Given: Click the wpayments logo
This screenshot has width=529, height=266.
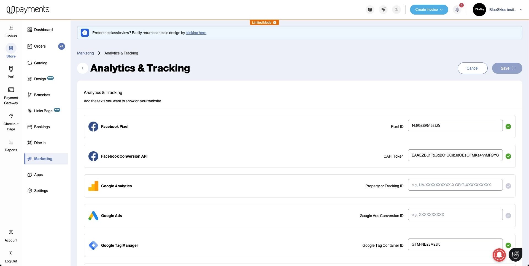Looking at the screenshot, I should tap(28, 10).
